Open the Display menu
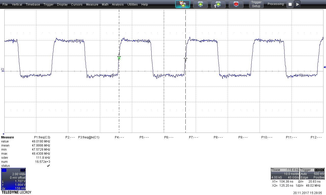Image resolution: width=326 pixels, height=195 pixels. click(62, 4)
